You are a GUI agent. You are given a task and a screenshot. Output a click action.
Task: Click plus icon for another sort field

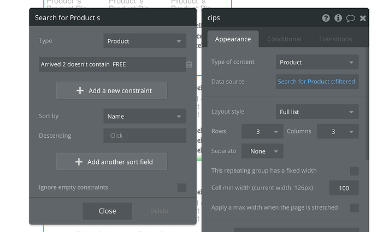79,162
